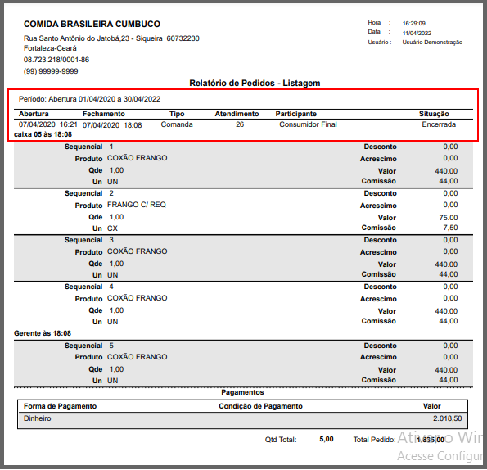This screenshot has height=470, width=487.
Task: Select the Consumidor Final participant
Action: point(308,124)
